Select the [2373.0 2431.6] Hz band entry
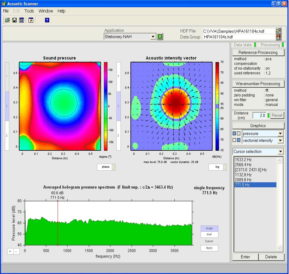 pyautogui.click(x=255, y=170)
